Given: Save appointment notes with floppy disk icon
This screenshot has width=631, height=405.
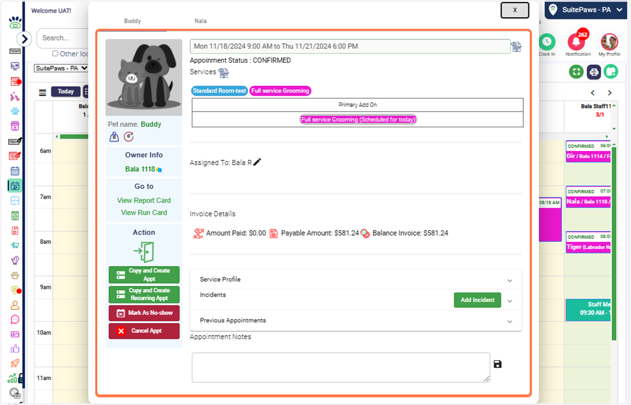Looking at the screenshot, I should [497, 364].
